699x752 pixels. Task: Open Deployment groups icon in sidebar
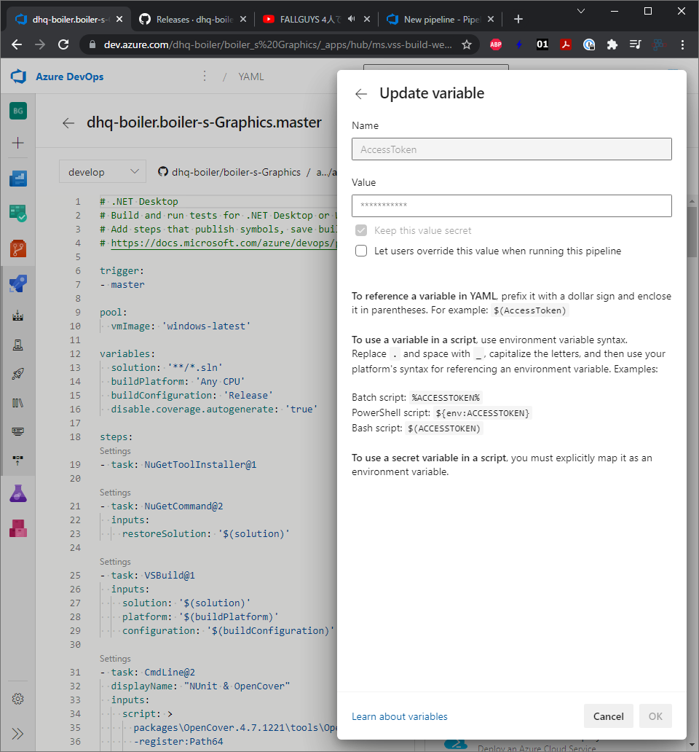pos(18,461)
